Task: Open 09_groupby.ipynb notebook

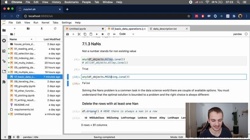Action: pos(35,86)
